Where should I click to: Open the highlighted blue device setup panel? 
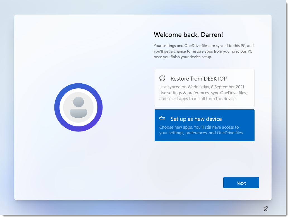pyautogui.click(x=204, y=125)
